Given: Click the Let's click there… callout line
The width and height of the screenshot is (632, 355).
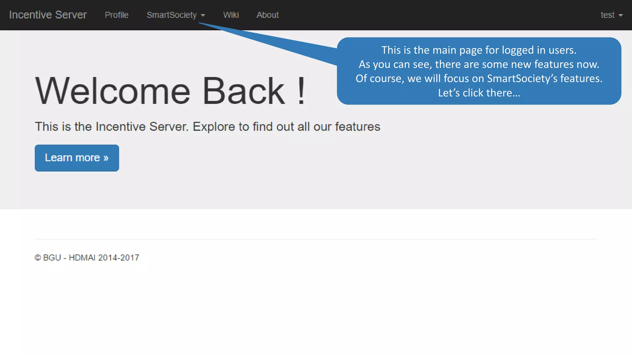Looking at the screenshot, I should [x=479, y=93].
